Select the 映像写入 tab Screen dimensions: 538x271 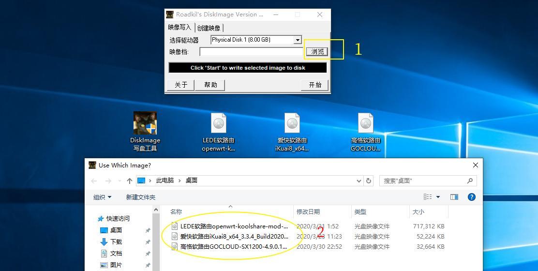click(179, 27)
